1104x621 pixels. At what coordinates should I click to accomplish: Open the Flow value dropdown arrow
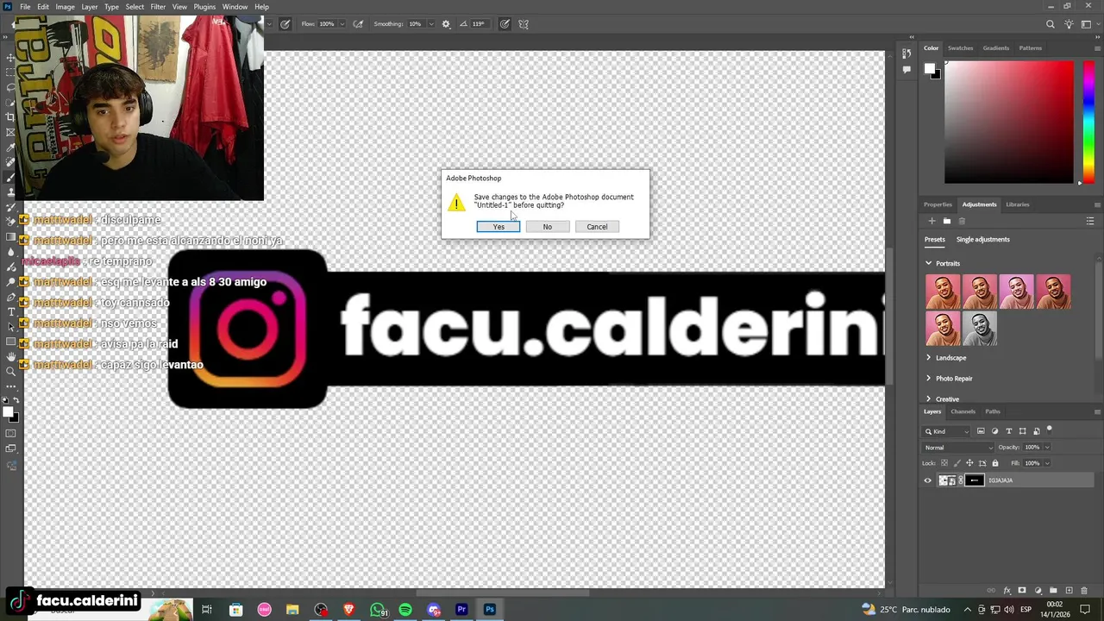coord(342,24)
